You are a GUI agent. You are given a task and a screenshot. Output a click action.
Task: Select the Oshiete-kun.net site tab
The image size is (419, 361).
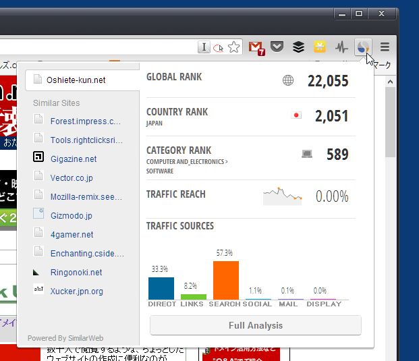[82, 80]
